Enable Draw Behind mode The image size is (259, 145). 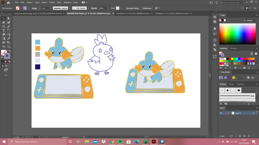point(6,66)
